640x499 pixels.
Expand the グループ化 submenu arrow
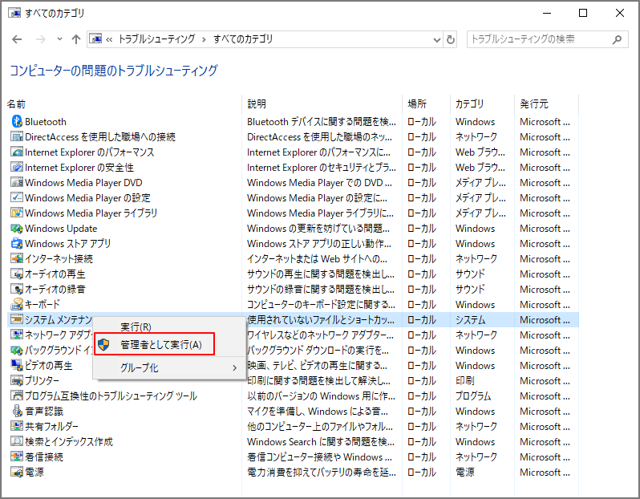[235, 368]
